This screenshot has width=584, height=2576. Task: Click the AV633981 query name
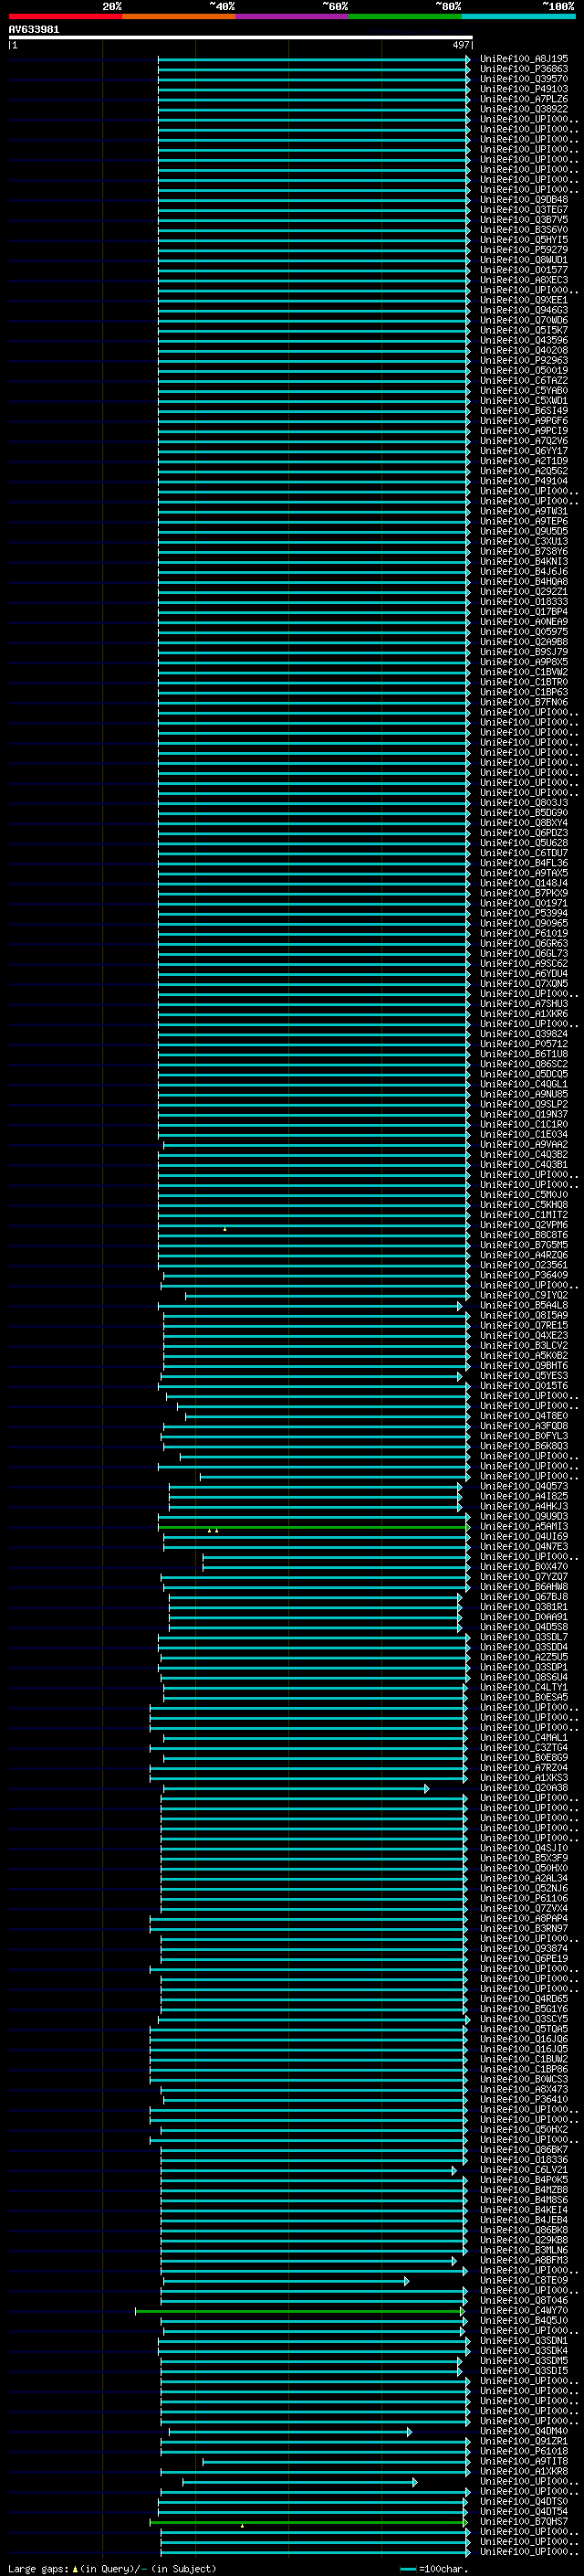(34, 30)
